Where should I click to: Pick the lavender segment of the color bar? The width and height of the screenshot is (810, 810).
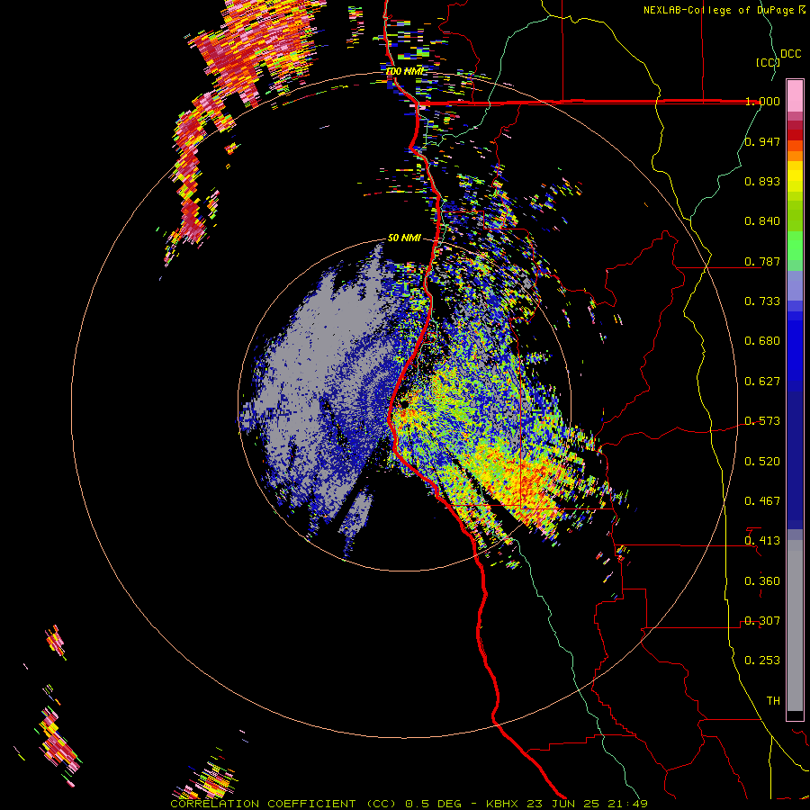pyautogui.click(x=795, y=285)
